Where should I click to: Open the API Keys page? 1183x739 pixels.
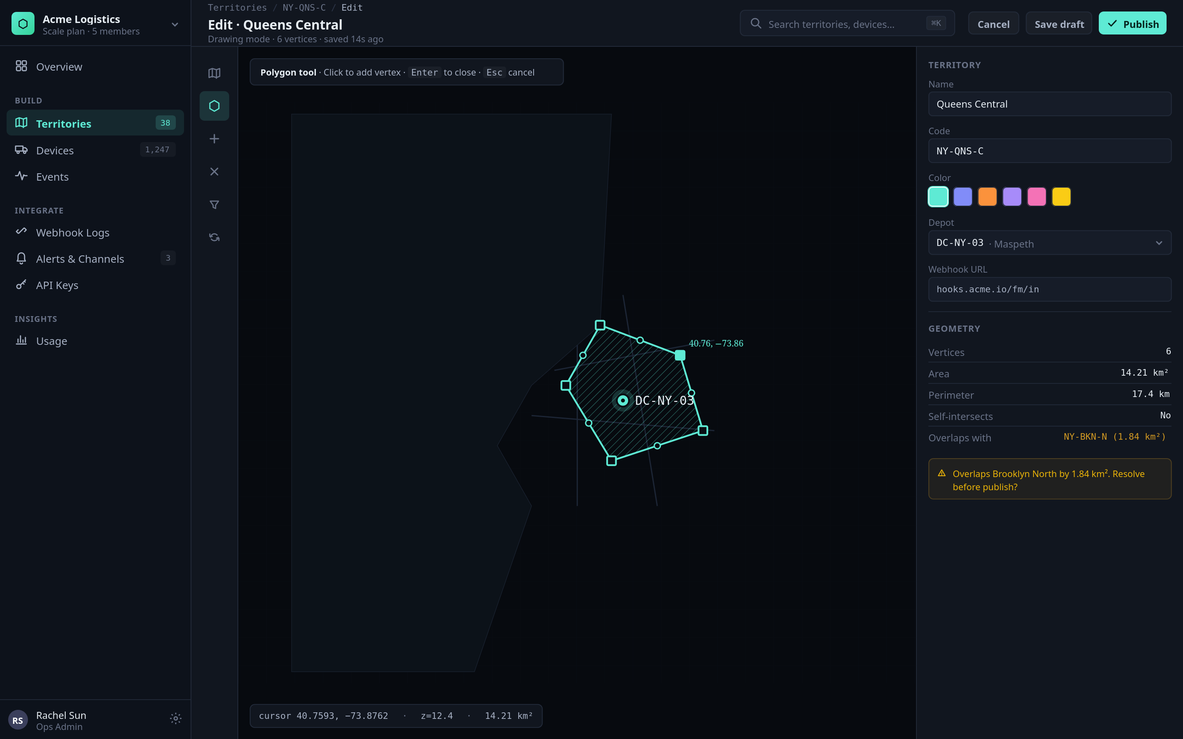tap(95, 285)
